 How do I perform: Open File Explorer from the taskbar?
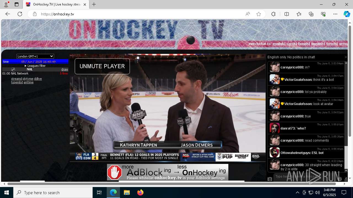(x=127, y=193)
